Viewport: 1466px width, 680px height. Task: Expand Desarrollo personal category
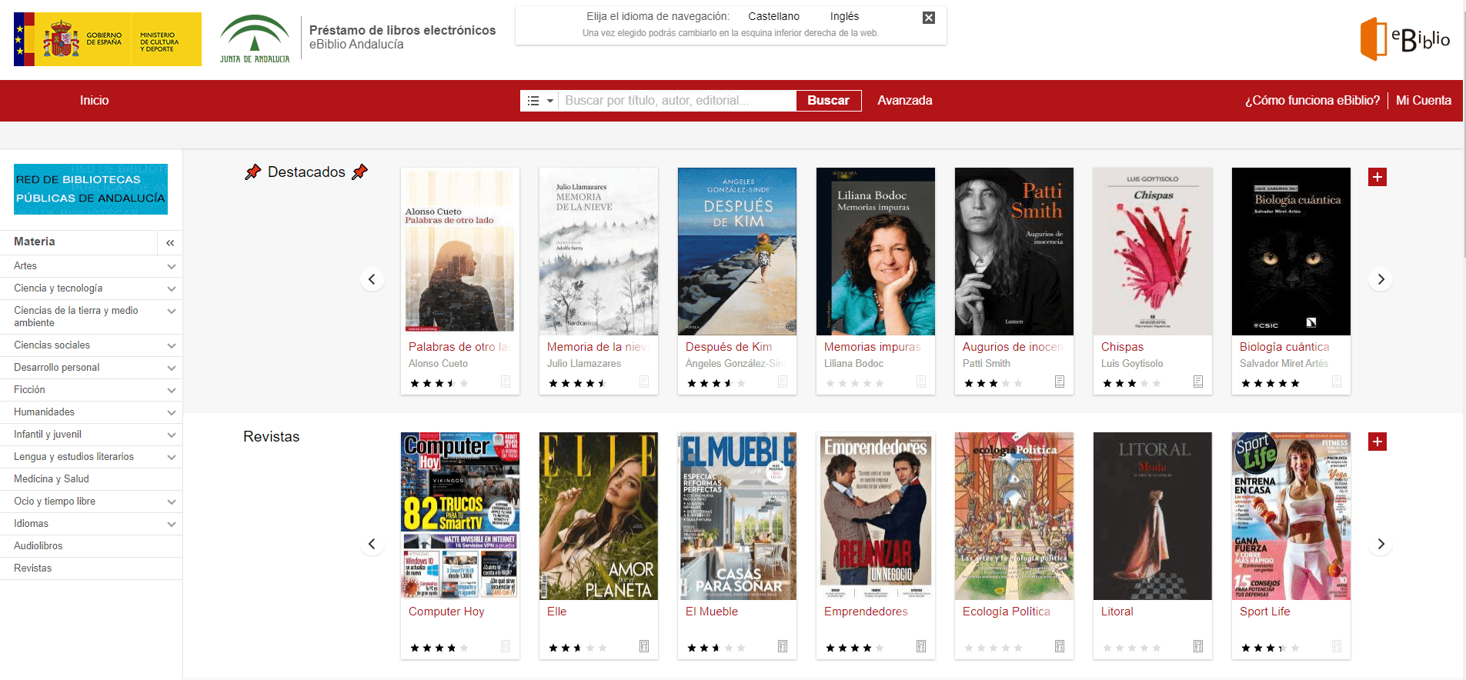click(x=171, y=368)
